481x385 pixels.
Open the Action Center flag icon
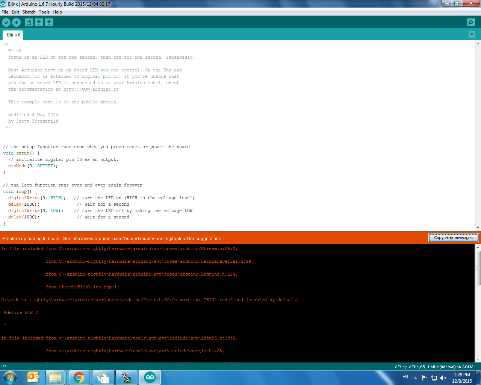click(x=425, y=378)
